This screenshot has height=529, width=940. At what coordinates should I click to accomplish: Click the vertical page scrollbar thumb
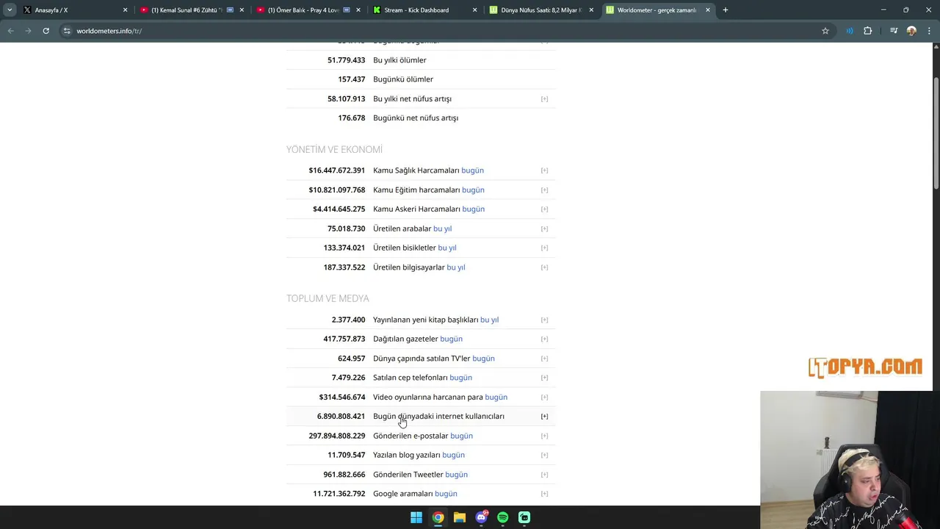[x=936, y=132]
